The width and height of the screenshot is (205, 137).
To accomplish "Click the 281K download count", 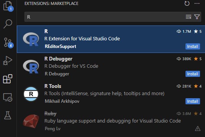I will [184, 86].
